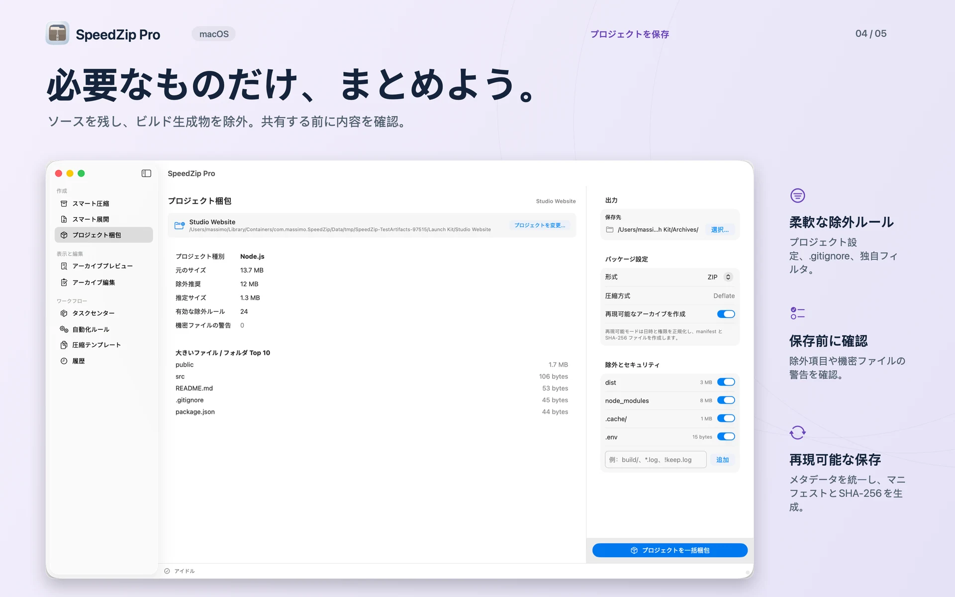Click the Deflate compression method value
The width and height of the screenshot is (955, 597).
point(724,296)
